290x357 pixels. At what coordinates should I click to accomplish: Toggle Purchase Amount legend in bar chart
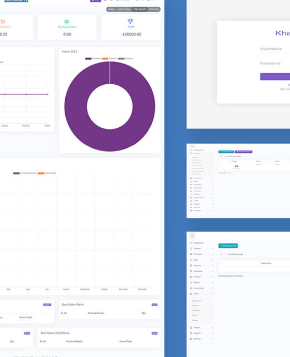(25, 173)
